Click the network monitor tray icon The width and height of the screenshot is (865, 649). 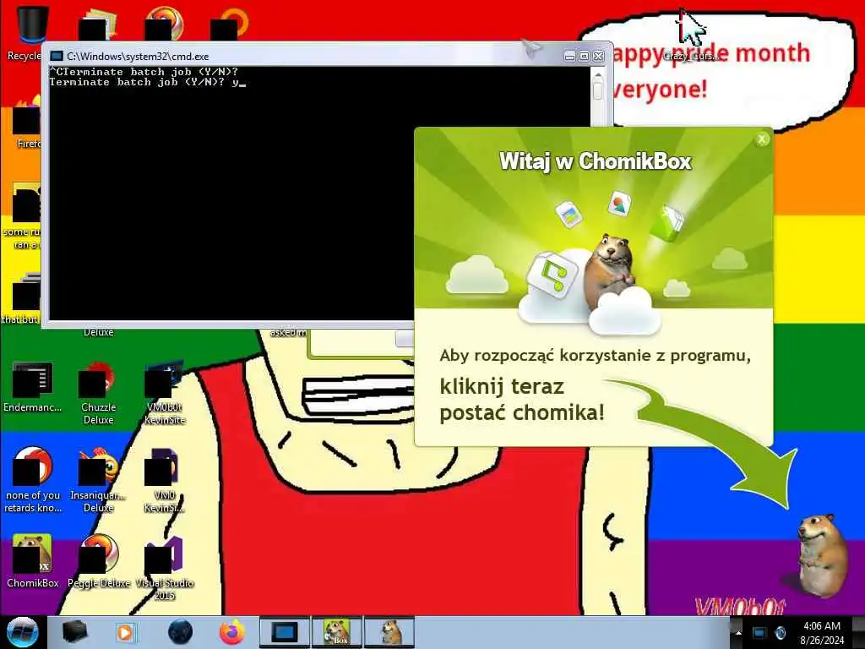point(759,633)
